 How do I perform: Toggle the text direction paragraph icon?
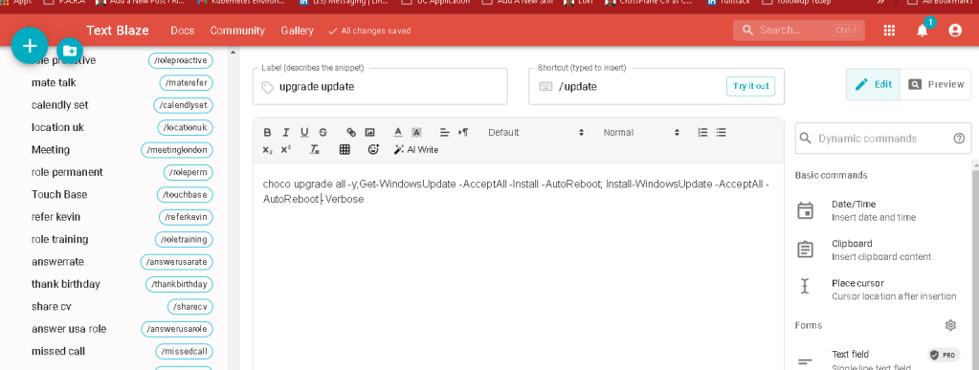pyautogui.click(x=463, y=132)
